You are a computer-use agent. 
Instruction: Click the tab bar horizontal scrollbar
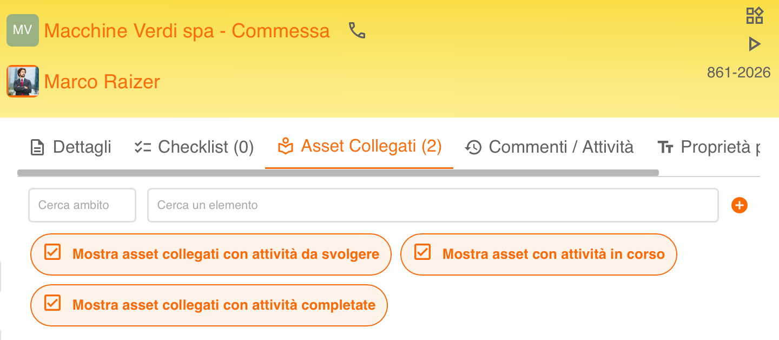[338, 173]
